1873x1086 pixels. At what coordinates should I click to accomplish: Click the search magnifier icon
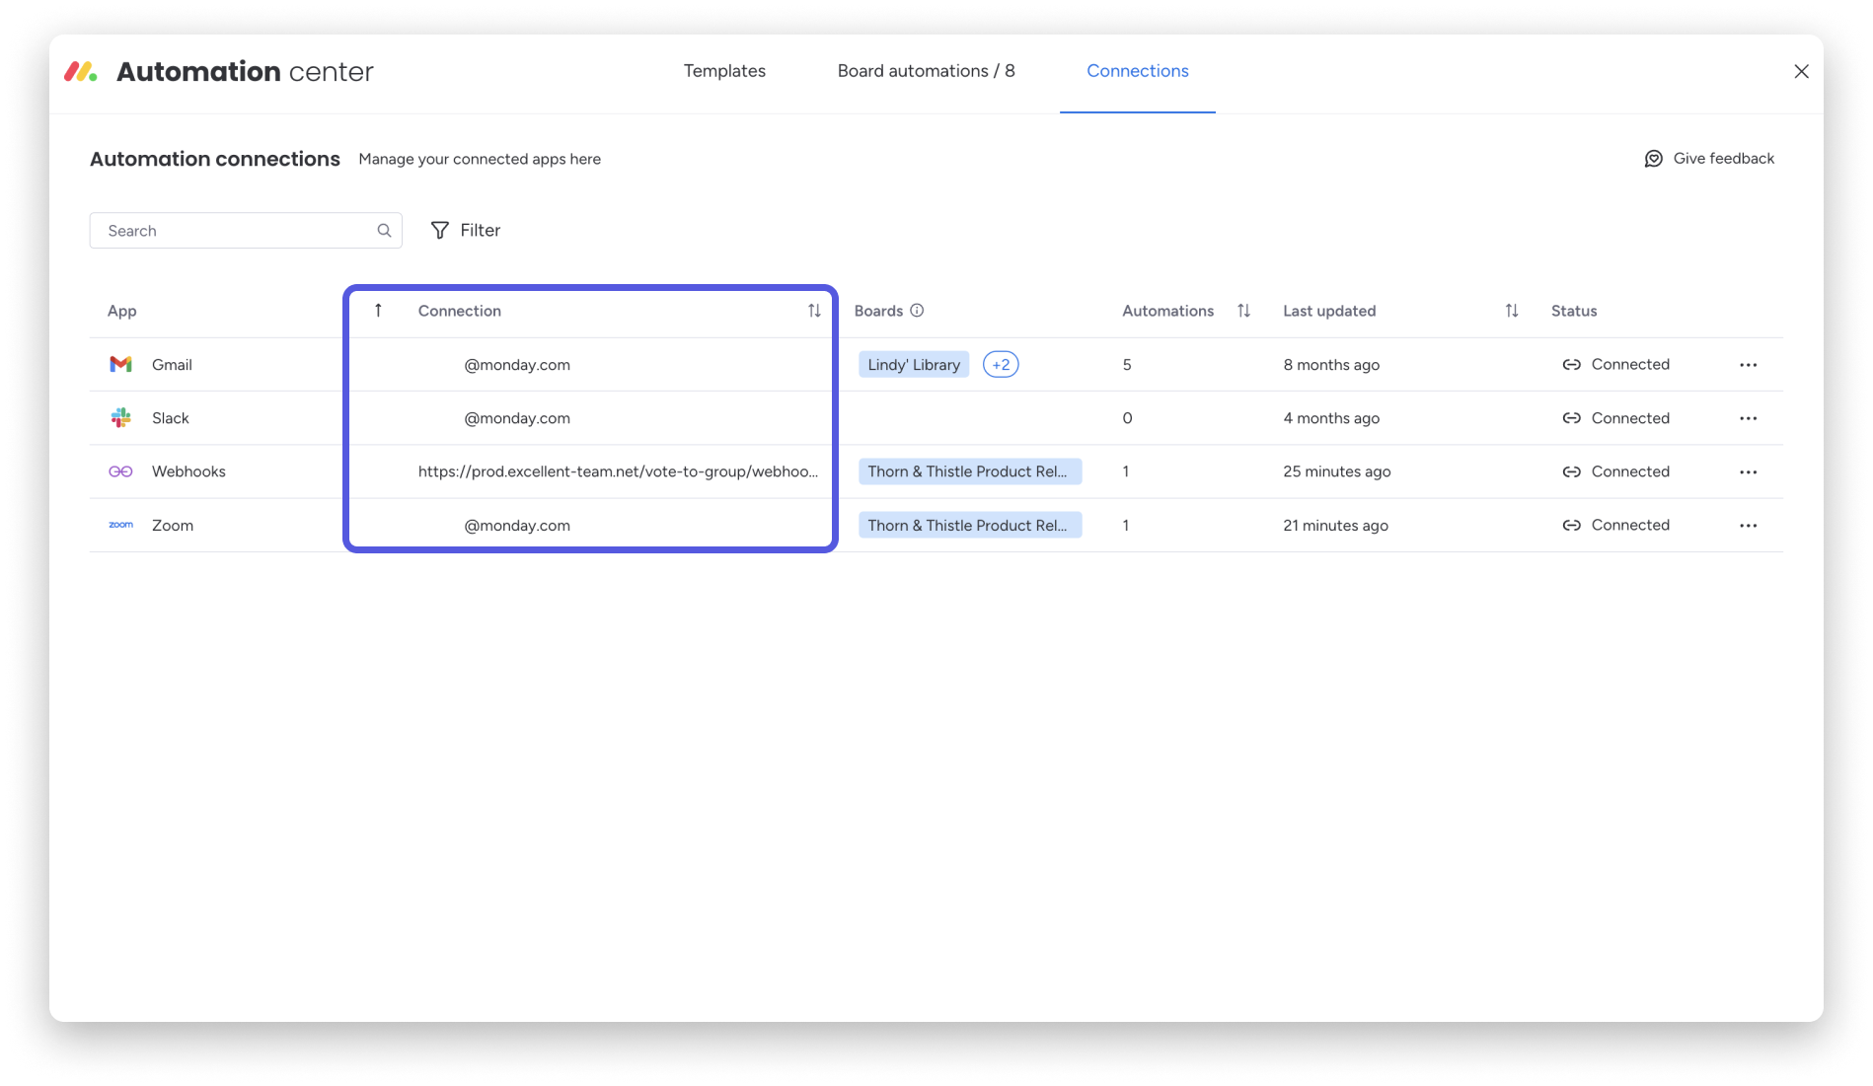[x=383, y=230]
